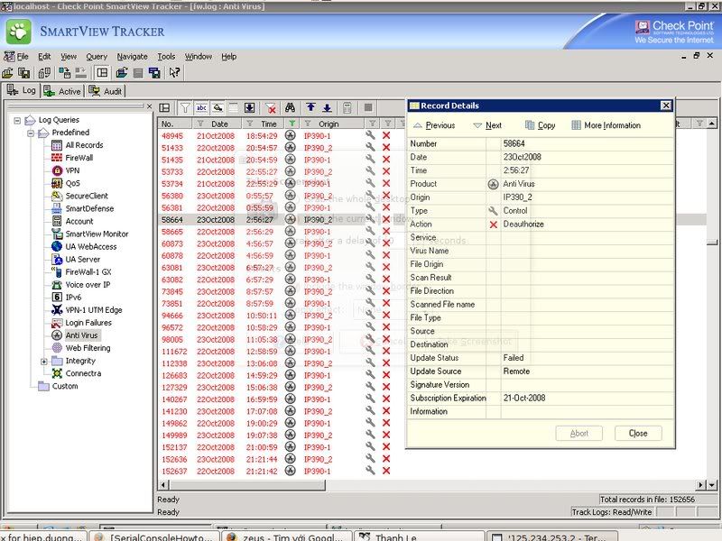Screen dimensions: 722x541
Task: Click More Information in Record Details
Action: (606, 125)
